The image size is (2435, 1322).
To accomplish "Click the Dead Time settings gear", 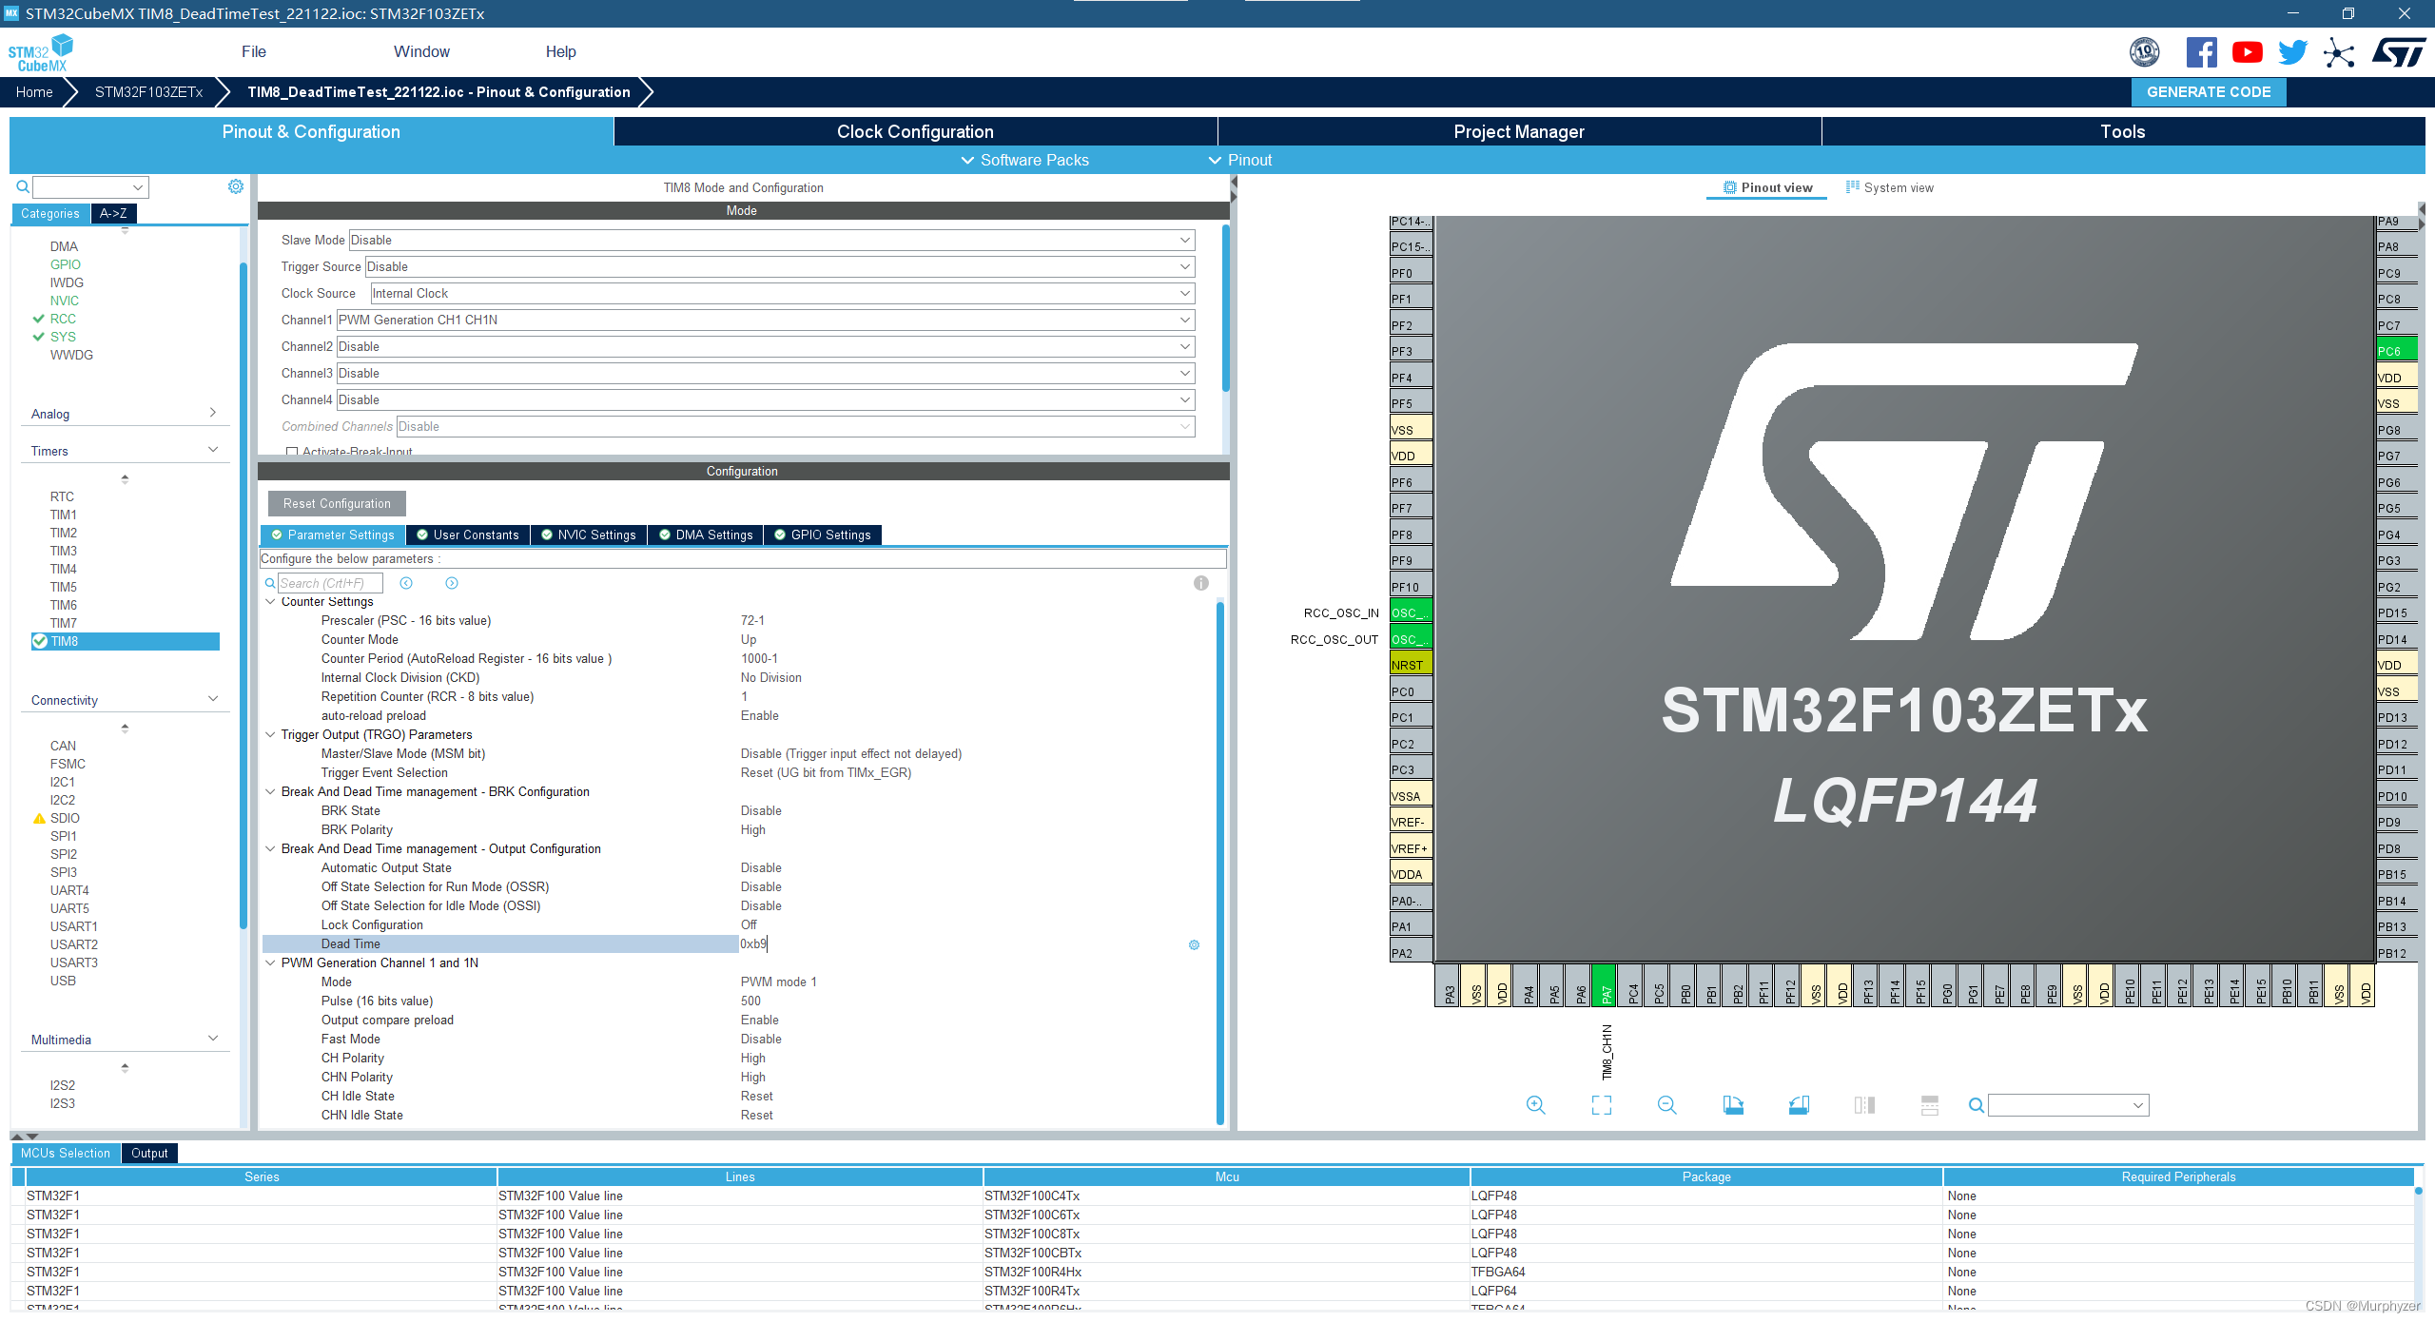I will point(1195,944).
